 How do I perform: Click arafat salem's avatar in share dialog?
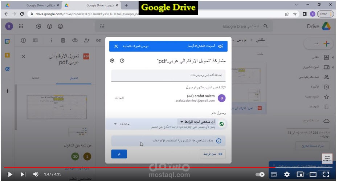pos(222,98)
